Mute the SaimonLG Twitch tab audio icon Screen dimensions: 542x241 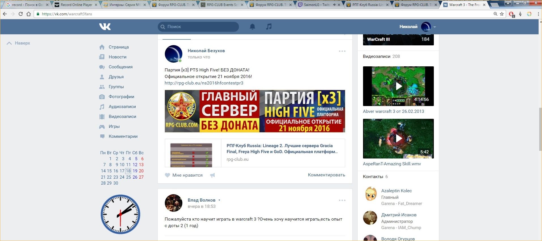tap(335, 5)
